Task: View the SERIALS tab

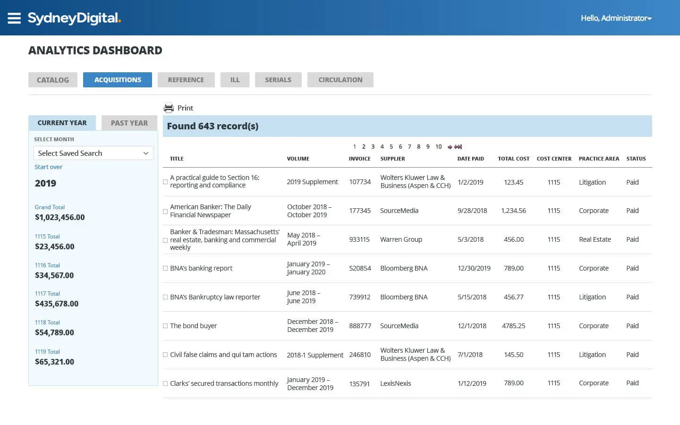Action: pos(278,79)
